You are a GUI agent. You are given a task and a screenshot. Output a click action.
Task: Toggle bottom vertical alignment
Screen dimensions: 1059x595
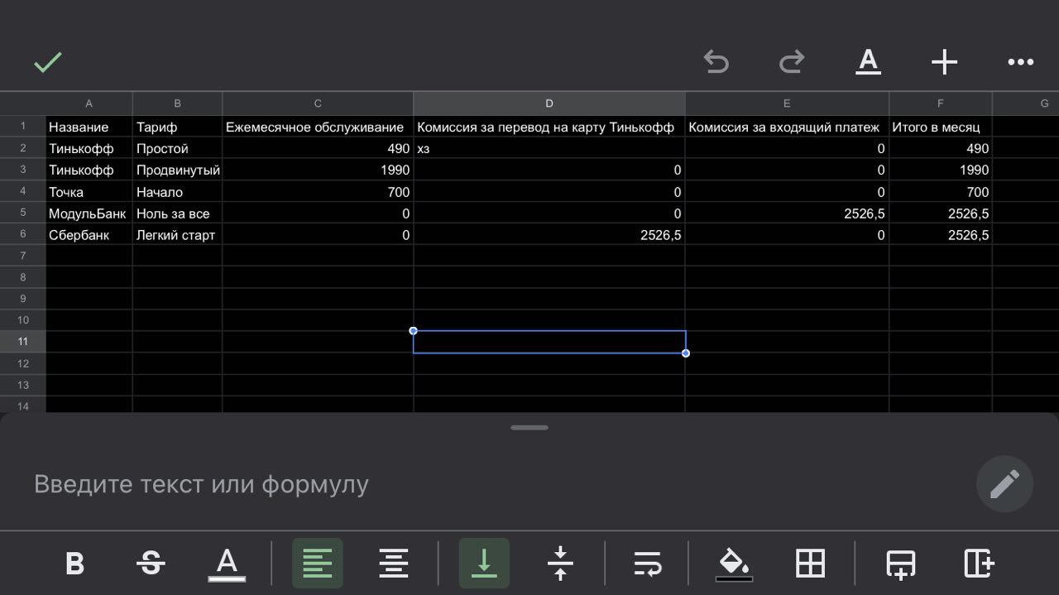tap(484, 564)
